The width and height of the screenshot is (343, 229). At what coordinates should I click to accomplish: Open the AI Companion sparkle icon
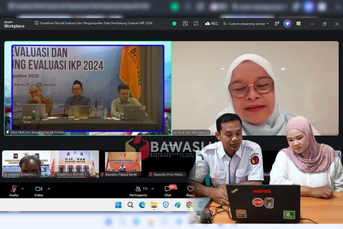(x=287, y=24)
